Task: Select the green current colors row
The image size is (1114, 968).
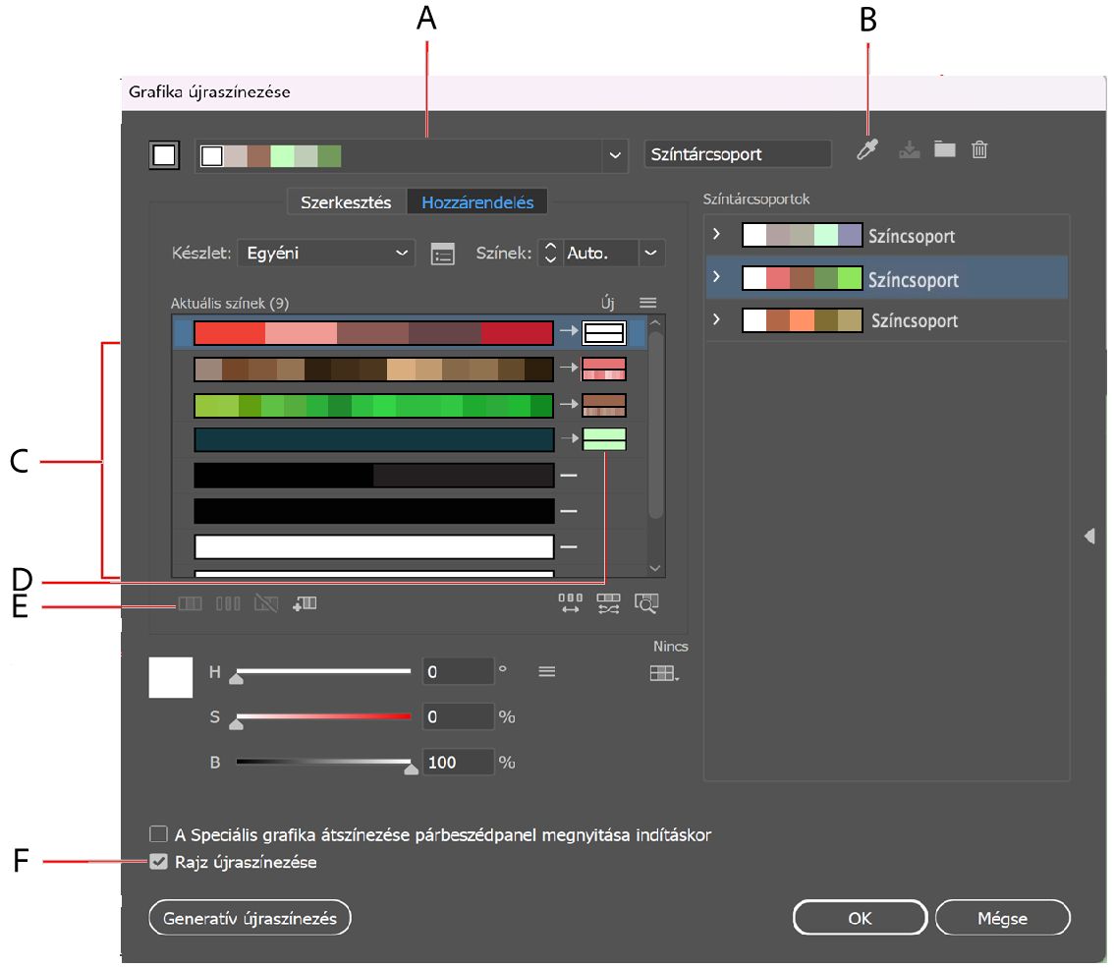Action: tap(373, 405)
